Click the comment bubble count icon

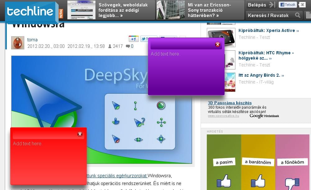click(x=128, y=46)
